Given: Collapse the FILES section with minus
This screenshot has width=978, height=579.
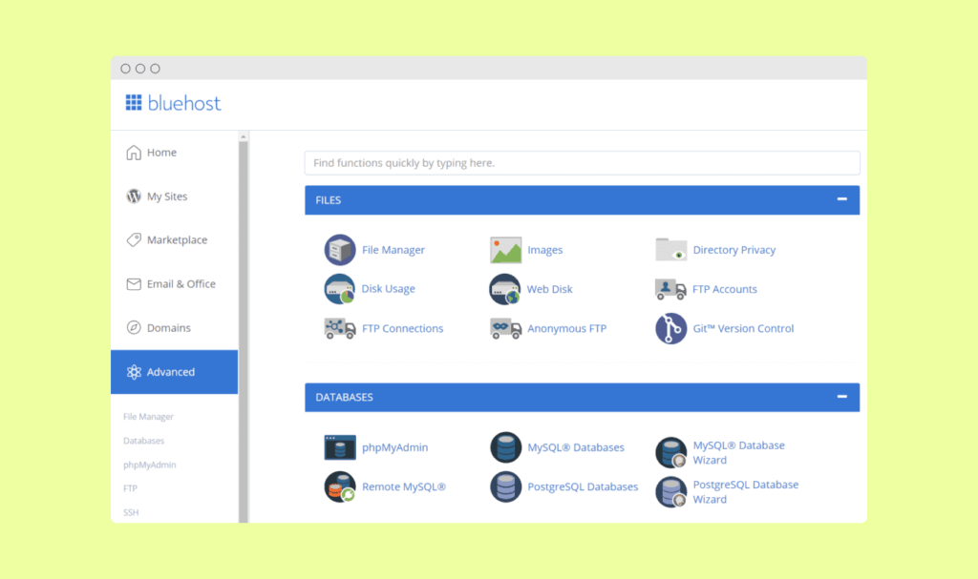Looking at the screenshot, I should pyautogui.click(x=842, y=199).
